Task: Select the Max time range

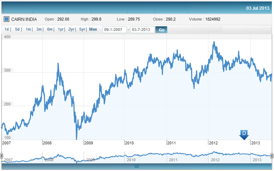Action: 93,30
